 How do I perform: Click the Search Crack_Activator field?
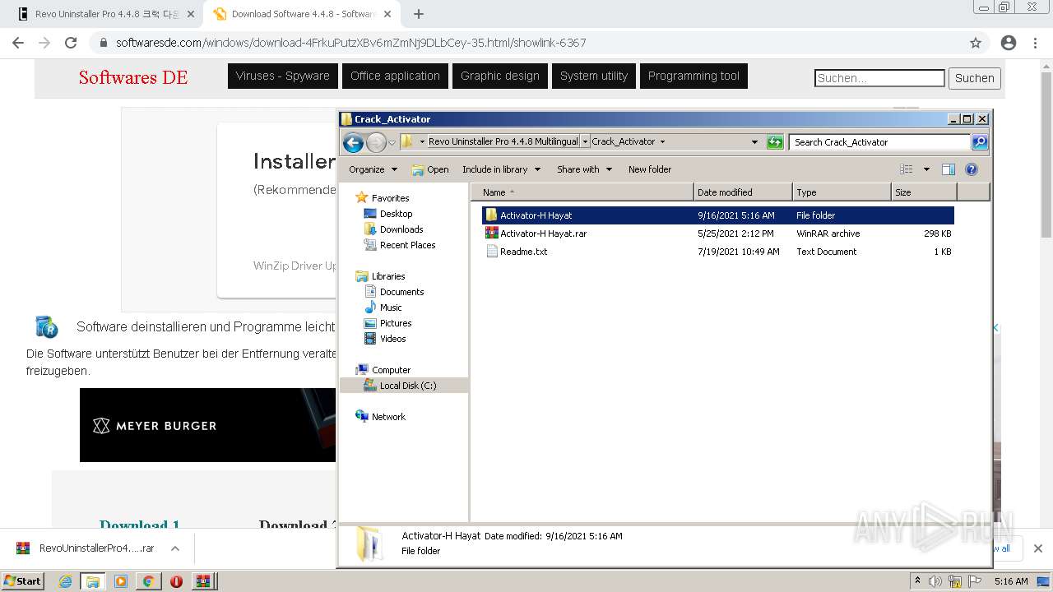coord(879,142)
